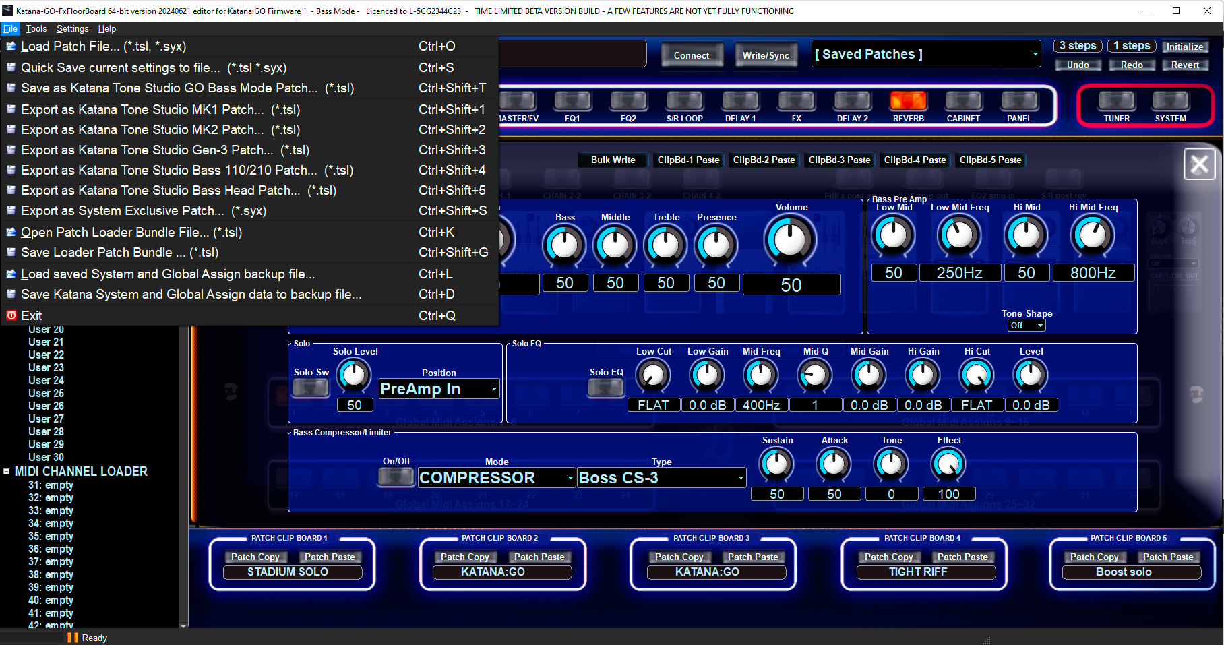Select Save Loader Patch Bundle
Screen dimensions: 1224x645
tap(249, 252)
